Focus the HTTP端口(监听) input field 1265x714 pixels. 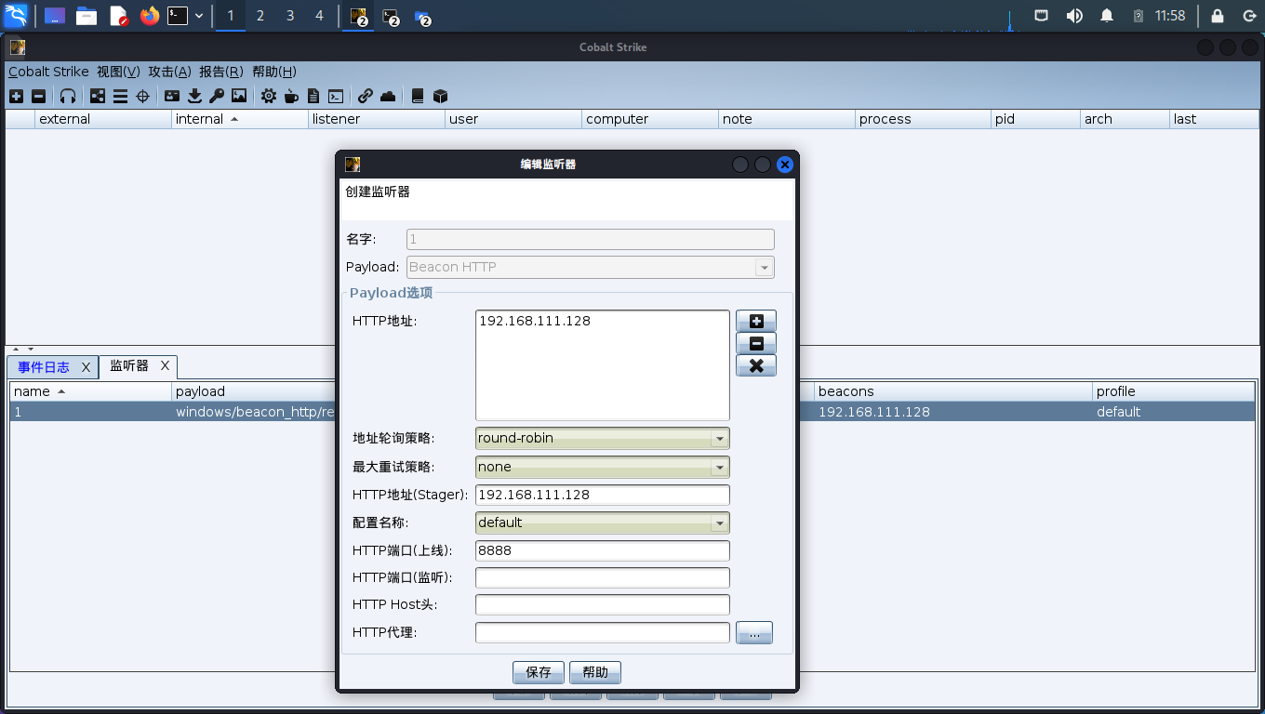(x=603, y=577)
